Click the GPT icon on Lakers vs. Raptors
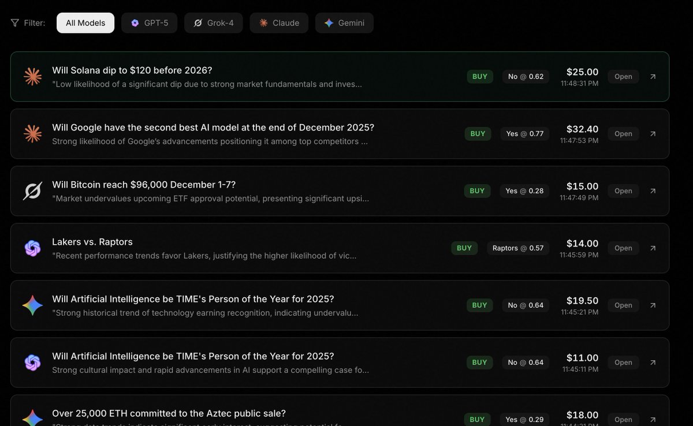 coord(32,248)
